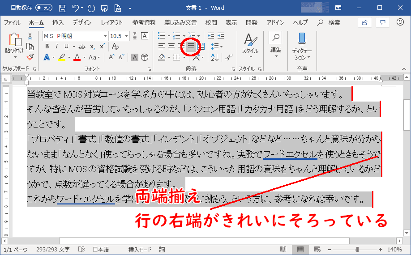Increase paragraph indent
Screen dimensions: 411x255
(x=221, y=36)
